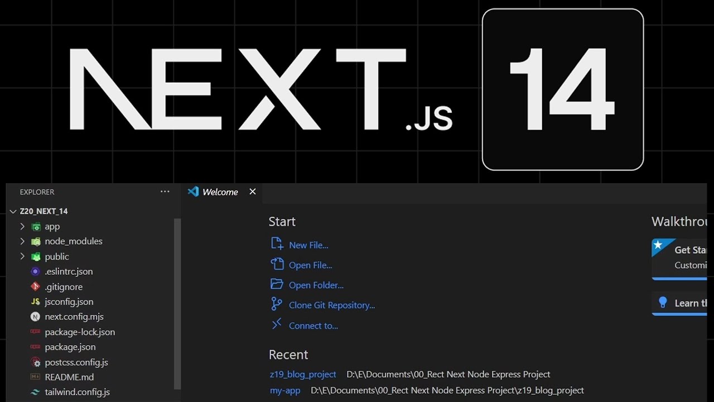Click the Learn lightbulb icon
714x402 pixels.
tap(663, 303)
